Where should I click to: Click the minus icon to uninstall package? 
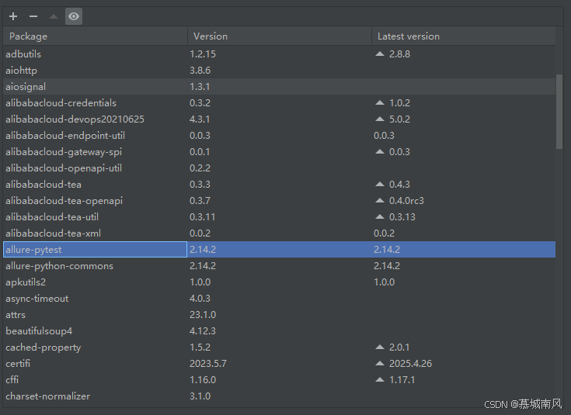(x=33, y=16)
